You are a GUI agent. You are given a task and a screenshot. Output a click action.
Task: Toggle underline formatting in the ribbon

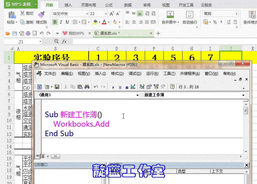coord(67,22)
